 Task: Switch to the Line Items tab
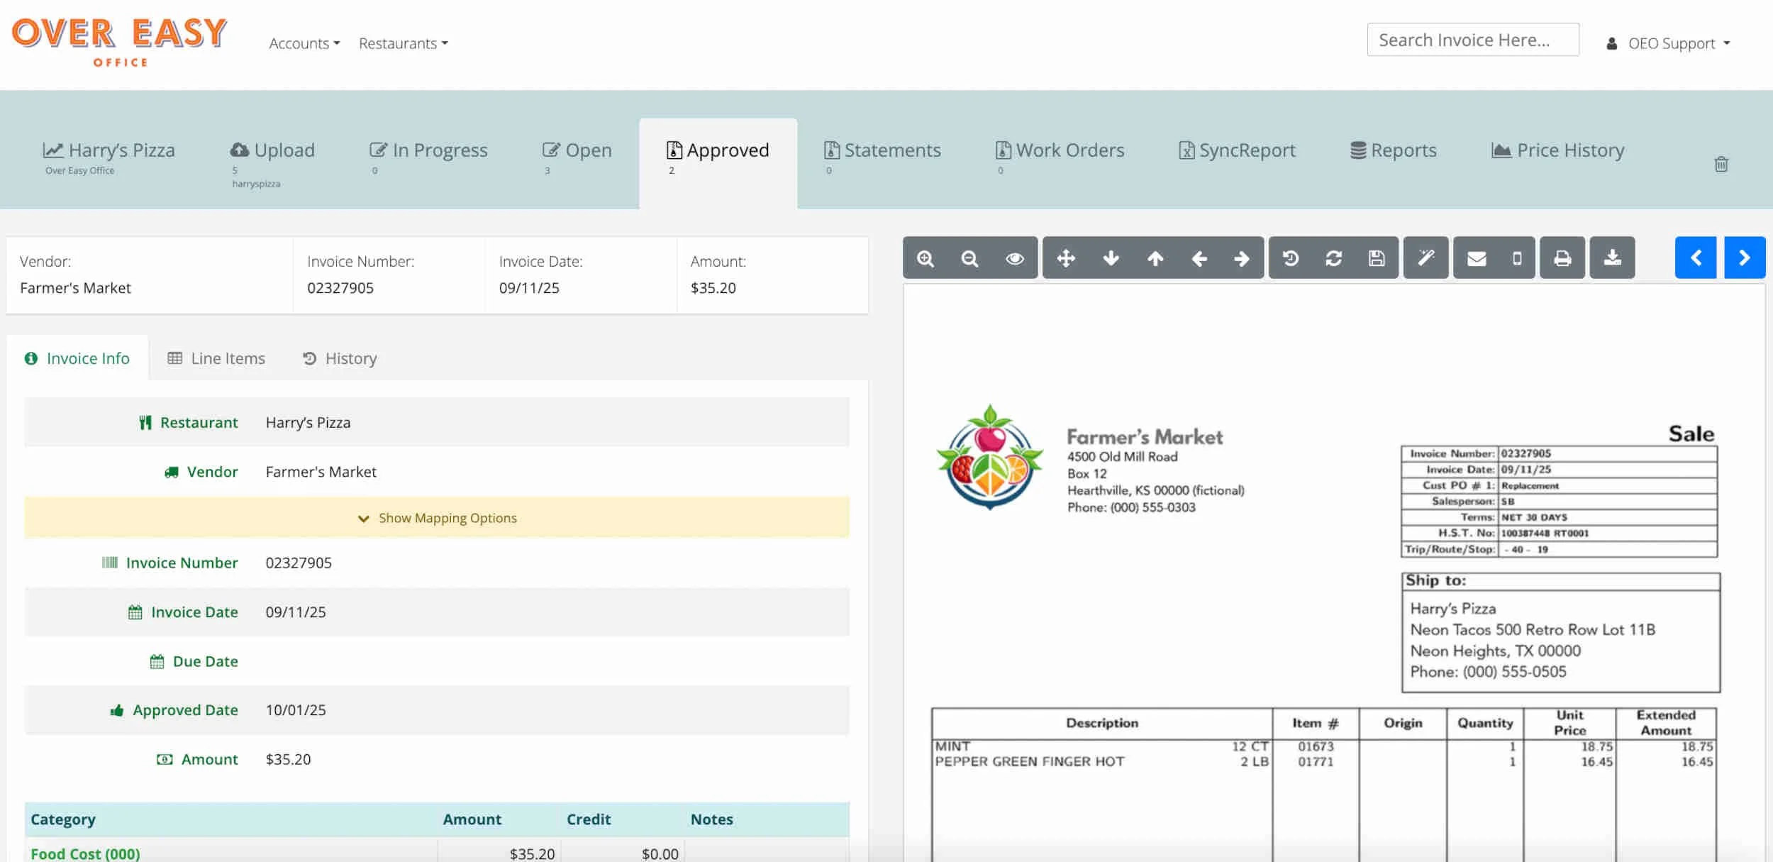point(216,358)
